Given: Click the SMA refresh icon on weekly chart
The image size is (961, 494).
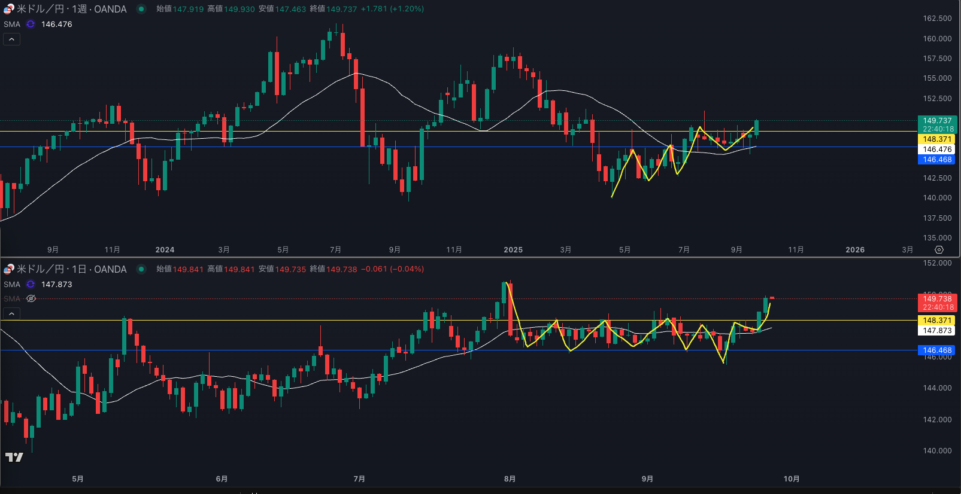Looking at the screenshot, I should (x=31, y=25).
